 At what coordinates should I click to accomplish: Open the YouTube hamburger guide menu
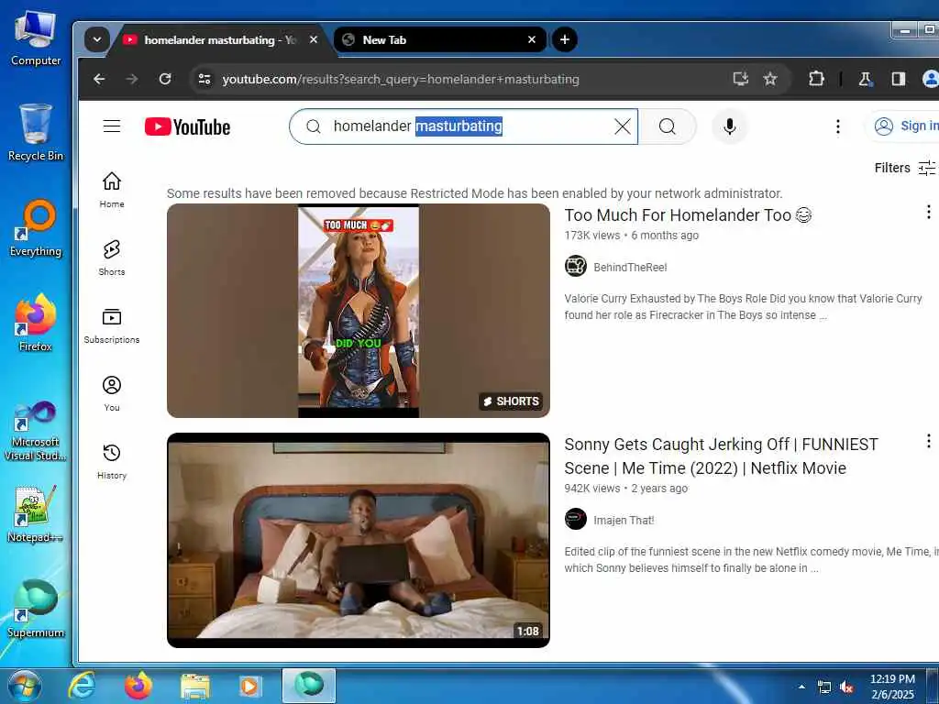coord(112,126)
